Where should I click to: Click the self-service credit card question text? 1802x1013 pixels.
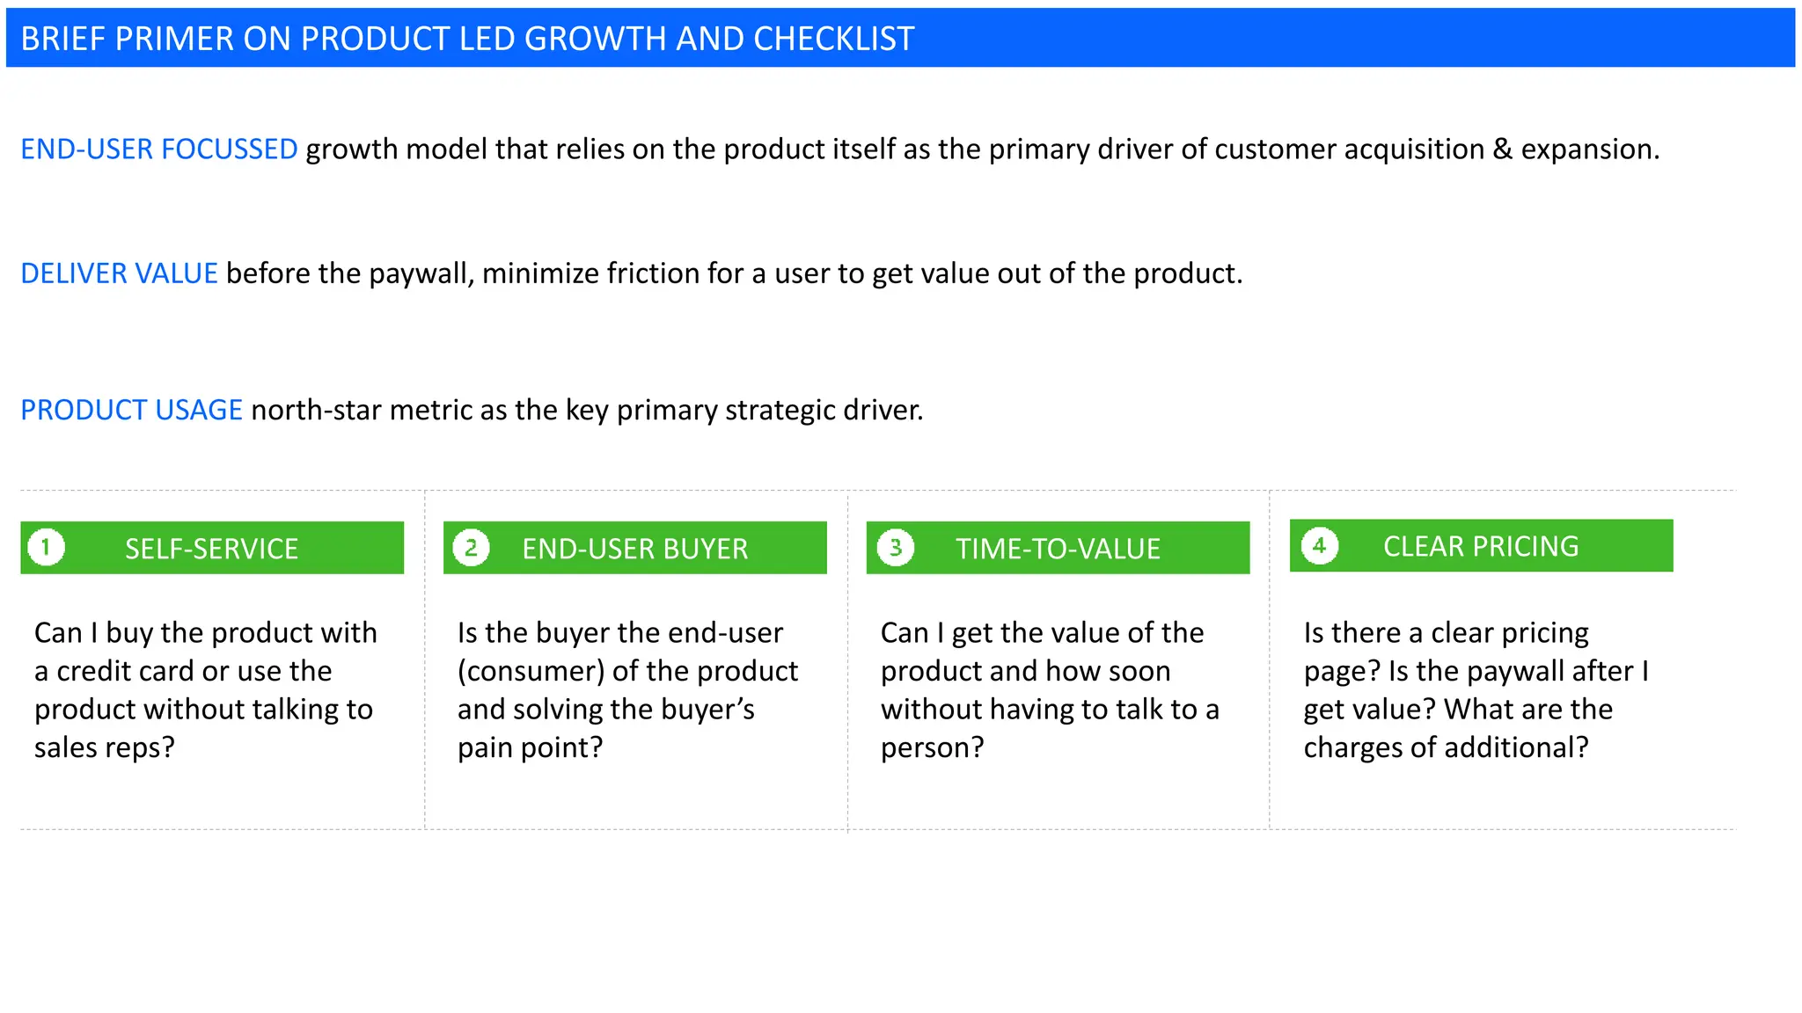coord(206,689)
